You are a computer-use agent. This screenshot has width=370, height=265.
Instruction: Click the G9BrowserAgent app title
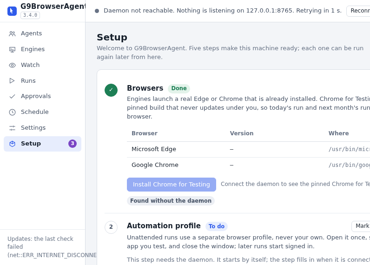tap(53, 7)
